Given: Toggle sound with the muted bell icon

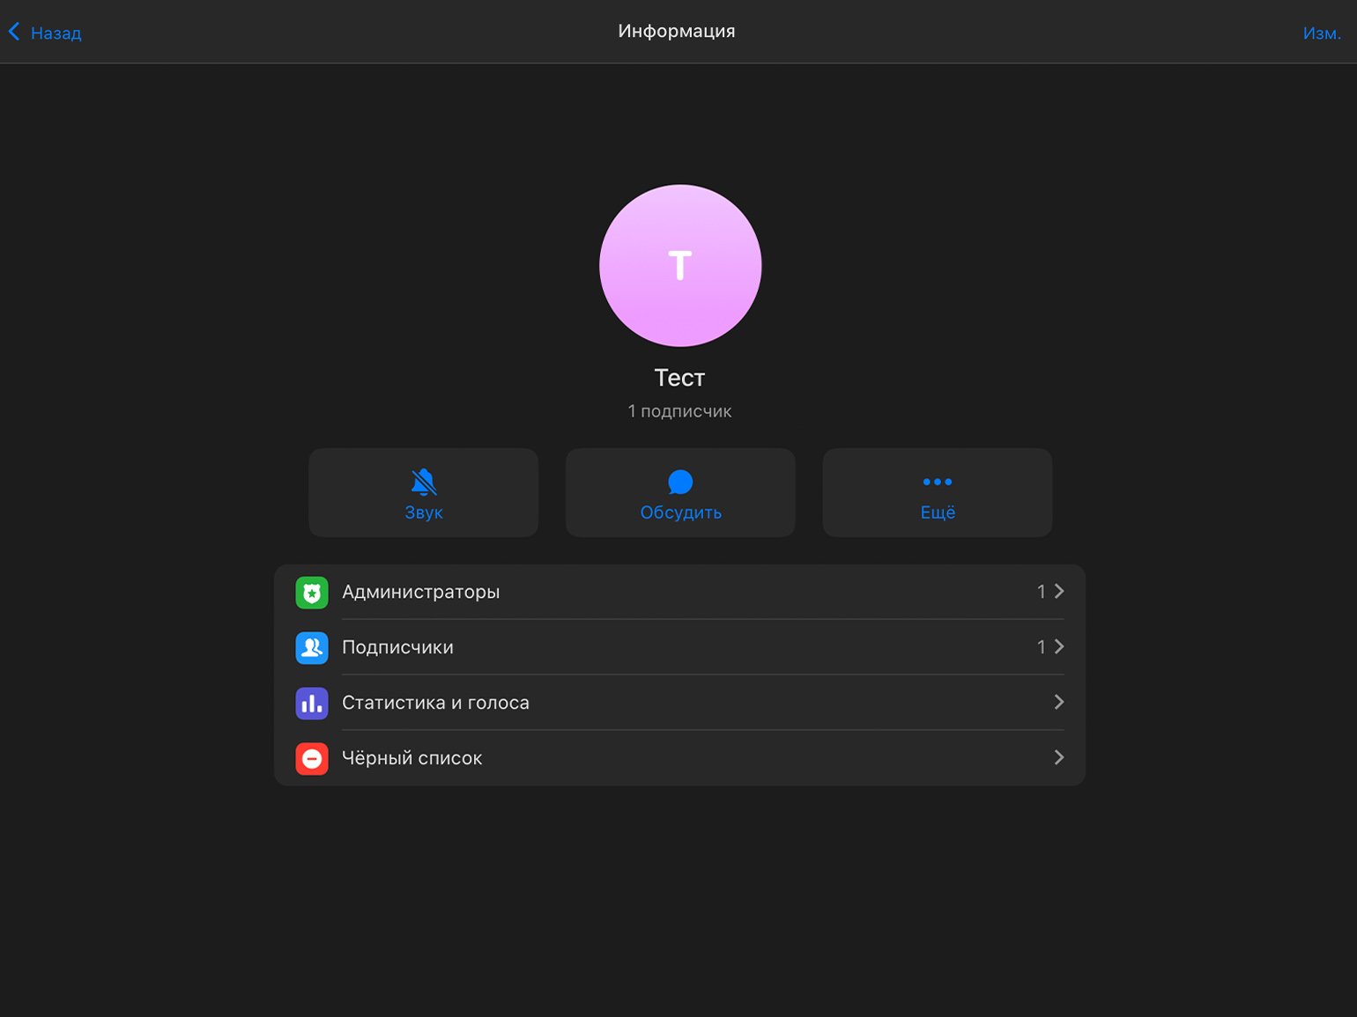Looking at the screenshot, I should click(424, 482).
